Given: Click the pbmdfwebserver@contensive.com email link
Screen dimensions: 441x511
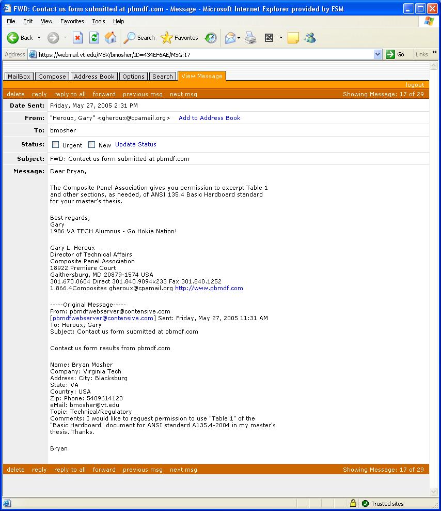Looking at the screenshot, I should click(103, 318).
